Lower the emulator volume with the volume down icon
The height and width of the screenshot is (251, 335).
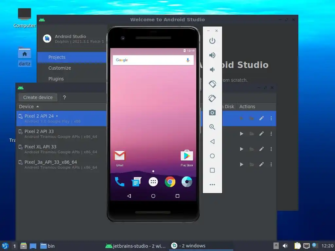click(x=212, y=70)
